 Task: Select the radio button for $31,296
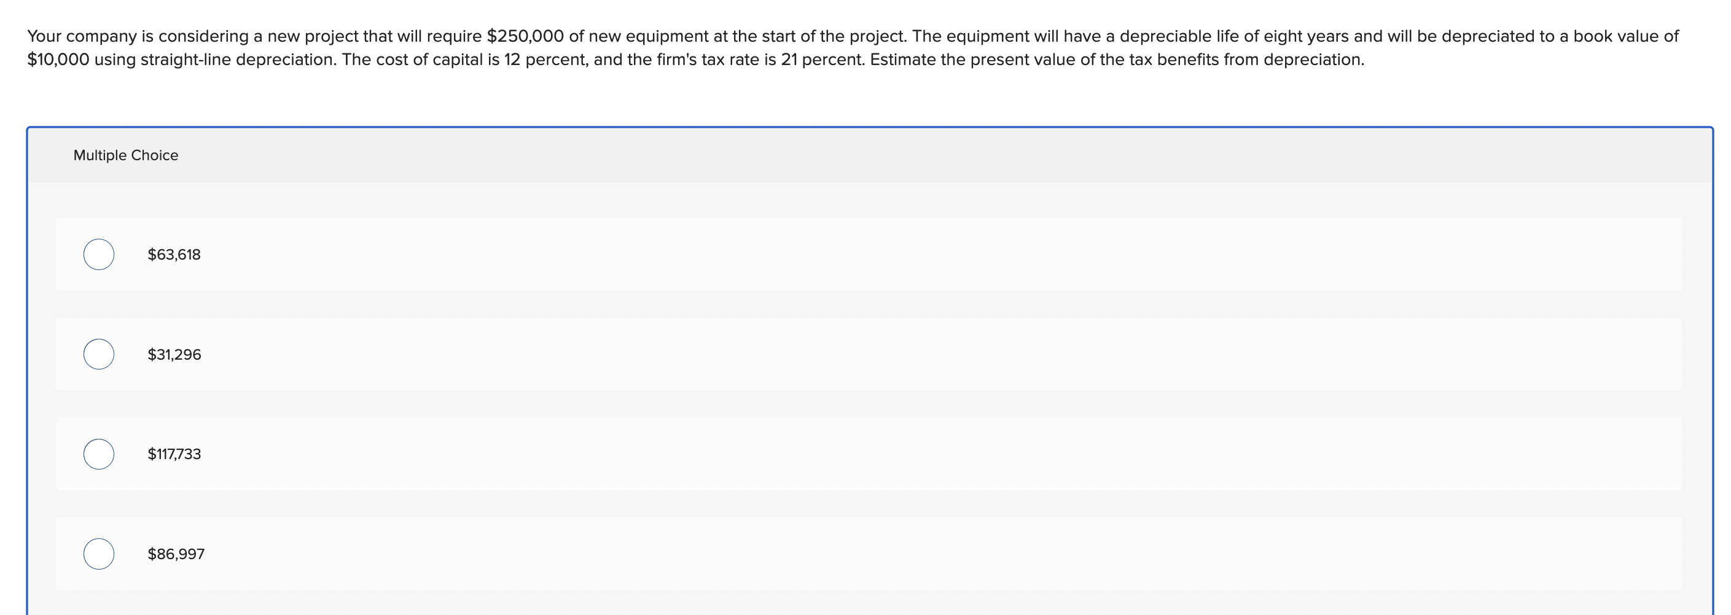[x=98, y=355]
